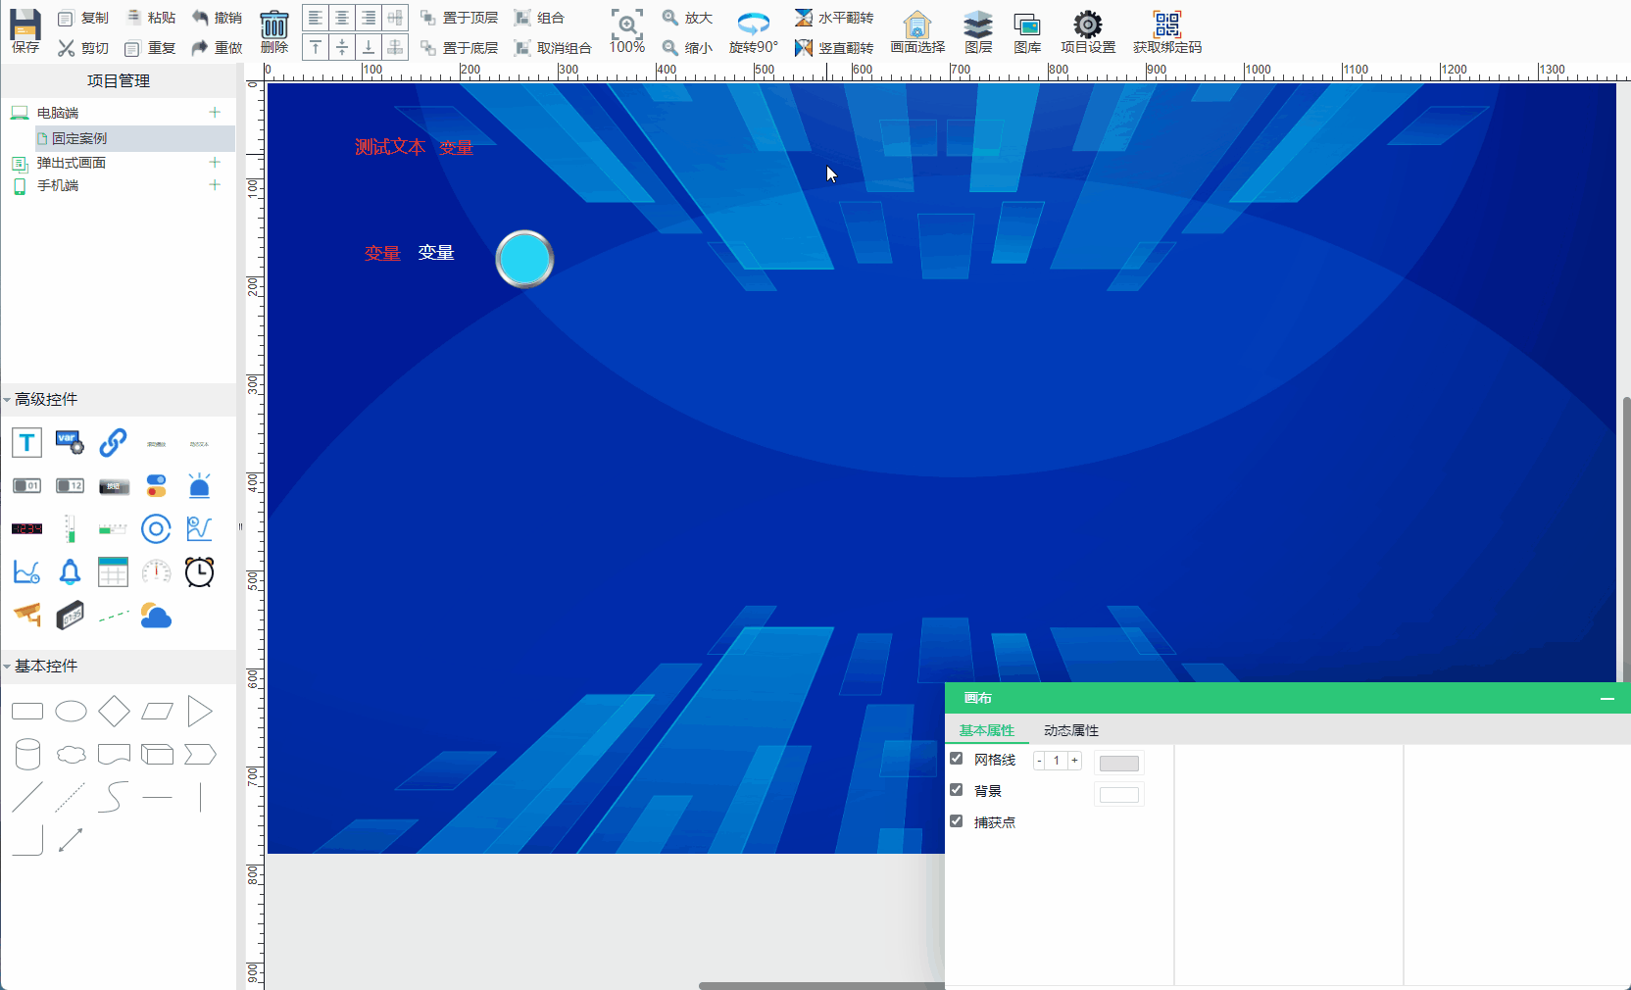Toggle the 捕获点 checkbox

[x=957, y=821]
